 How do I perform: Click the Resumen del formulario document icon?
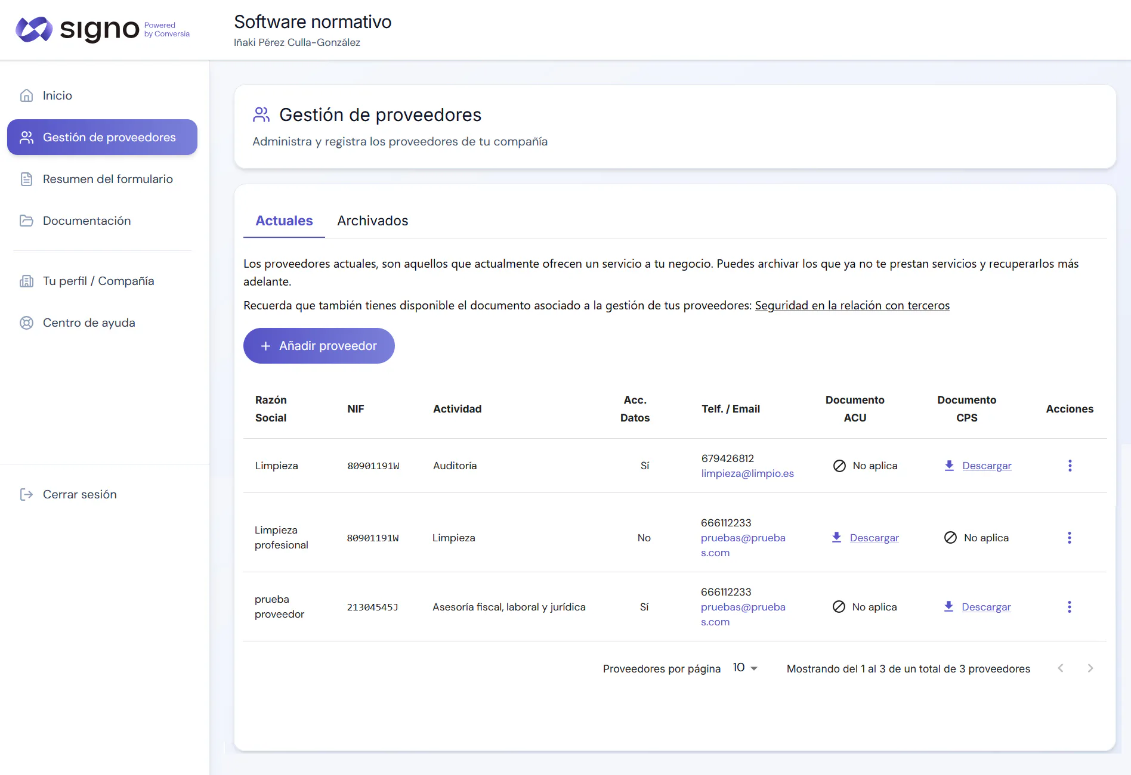click(26, 179)
